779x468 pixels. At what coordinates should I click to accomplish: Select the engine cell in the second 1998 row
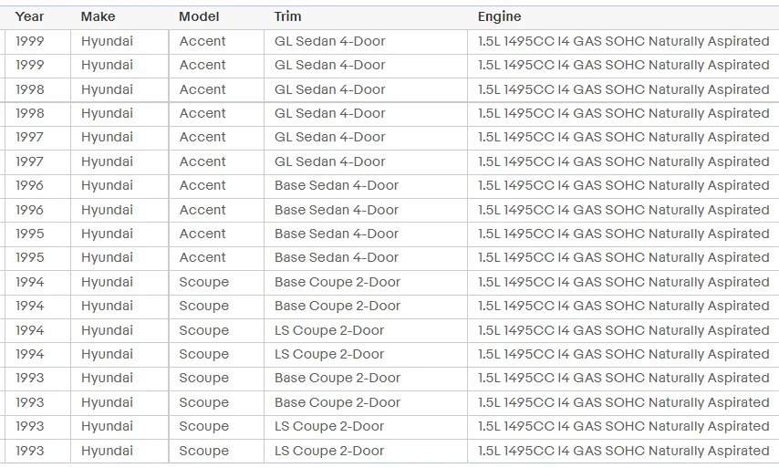623,113
